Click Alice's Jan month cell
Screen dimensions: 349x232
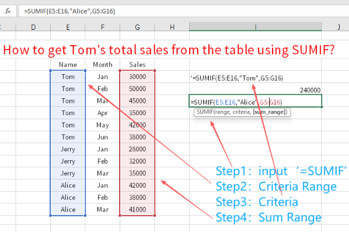[x=102, y=185]
